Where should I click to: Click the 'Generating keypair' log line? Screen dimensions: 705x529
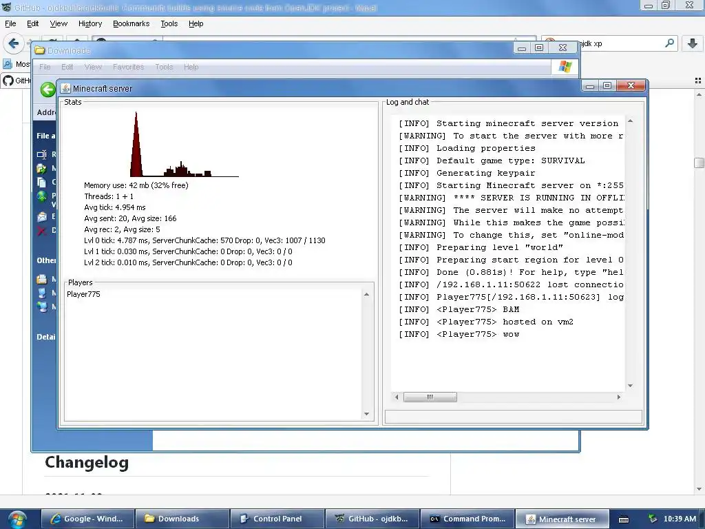(467, 173)
